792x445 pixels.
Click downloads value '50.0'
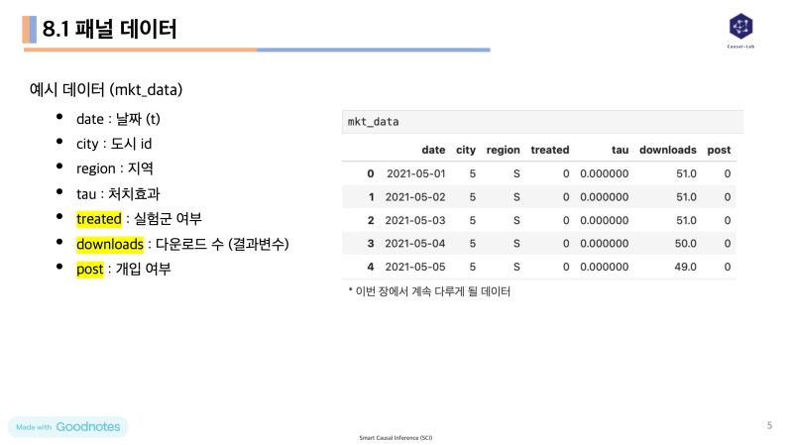(685, 244)
